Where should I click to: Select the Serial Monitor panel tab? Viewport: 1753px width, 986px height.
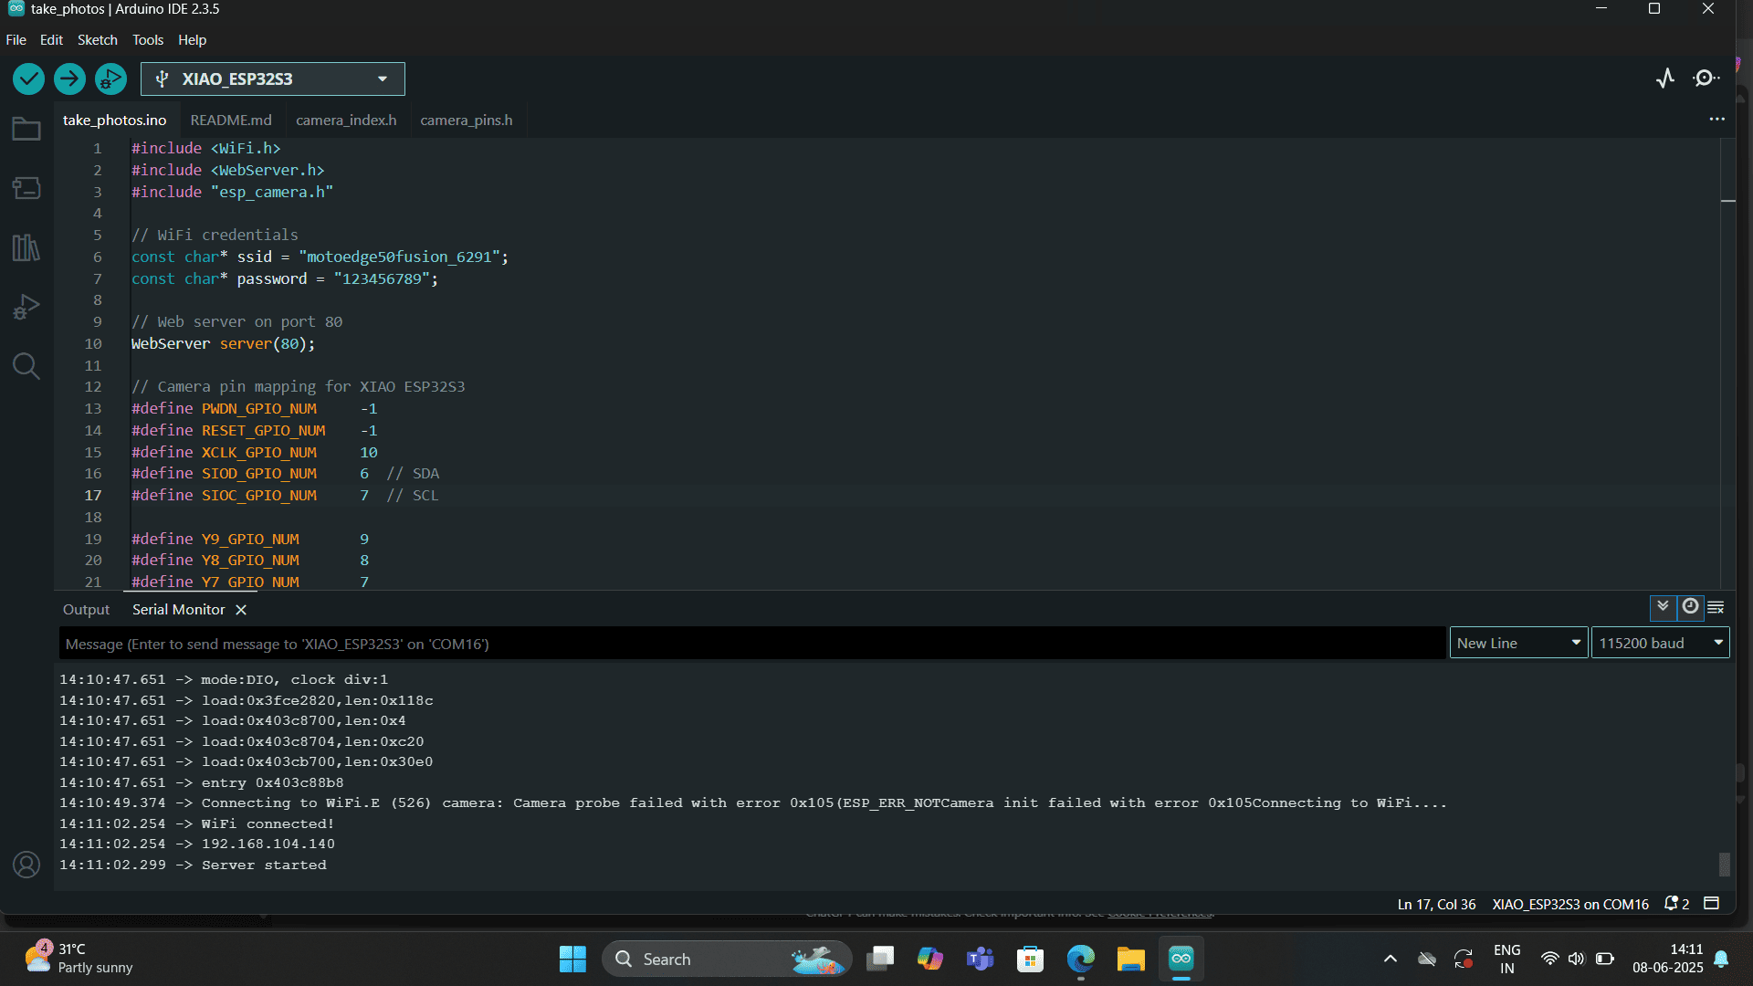(179, 610)
